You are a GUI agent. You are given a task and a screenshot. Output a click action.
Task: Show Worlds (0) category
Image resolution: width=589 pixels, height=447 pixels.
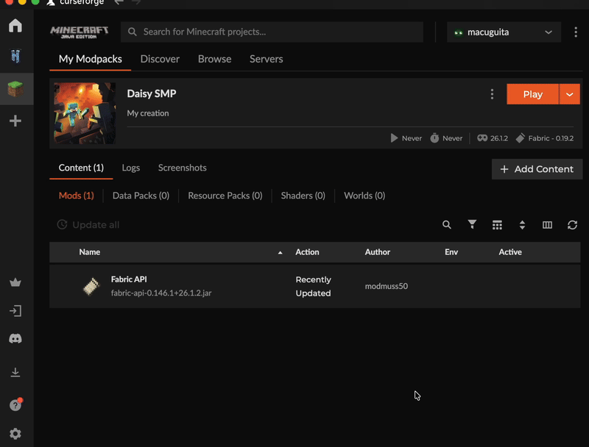(364, 196)
